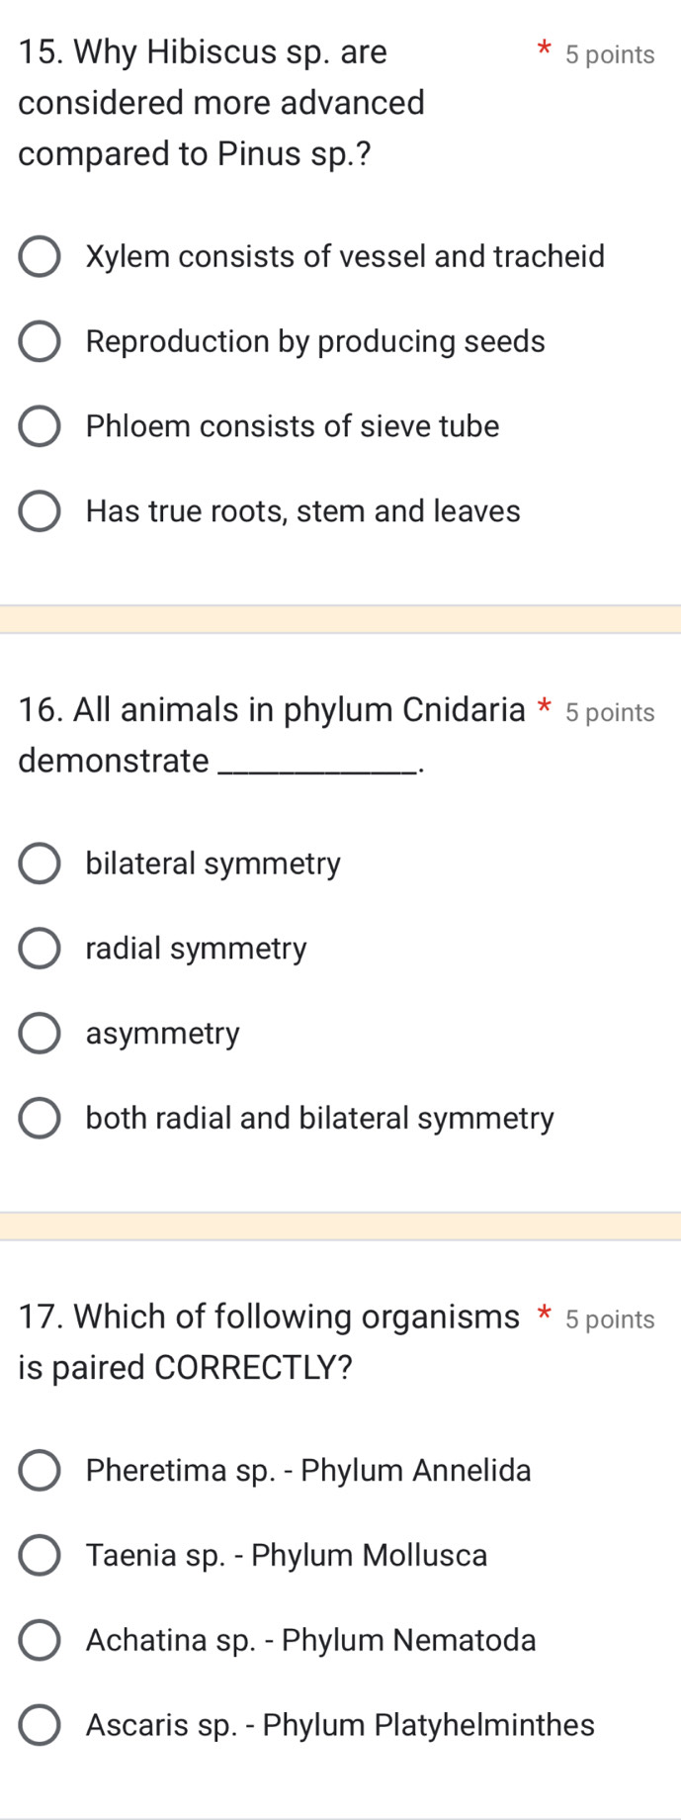Choose 'Reproduction by producing seeds' answer

click(x=40, y=342)
